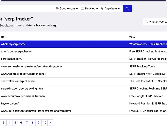
Task: Click 'Free SERP Checker Tool' title
Action: 148,111
